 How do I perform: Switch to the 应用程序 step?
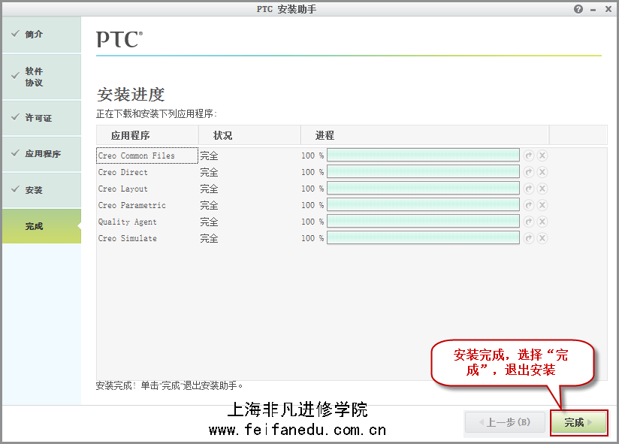click(41, 154)
